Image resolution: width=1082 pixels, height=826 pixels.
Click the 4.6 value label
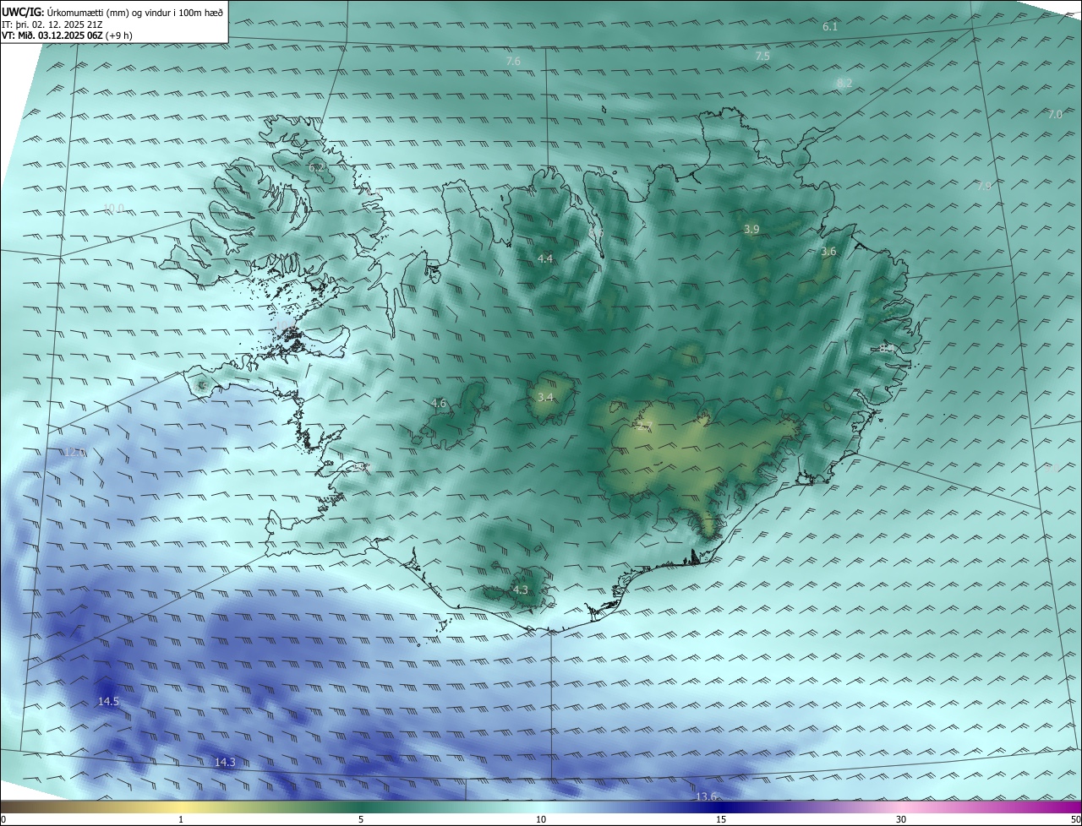point(438,404)
